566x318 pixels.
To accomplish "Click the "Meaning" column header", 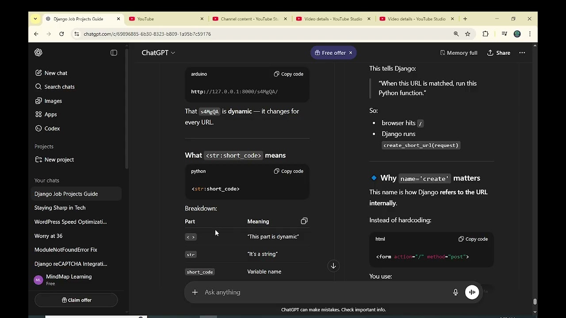I will coord(258,221).
